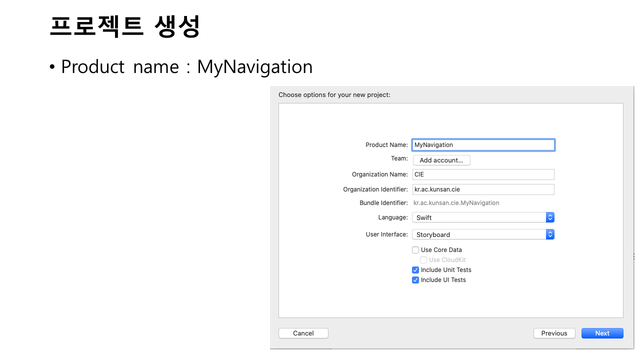The width and height of the screenshot is (640, 360).
Task: Click the Product Name text field
Action: 483,145
